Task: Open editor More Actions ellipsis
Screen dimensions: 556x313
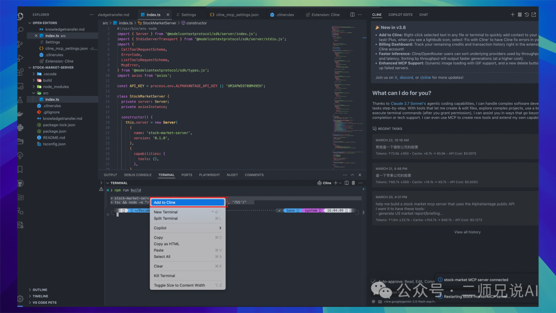Action: [360, 14]
